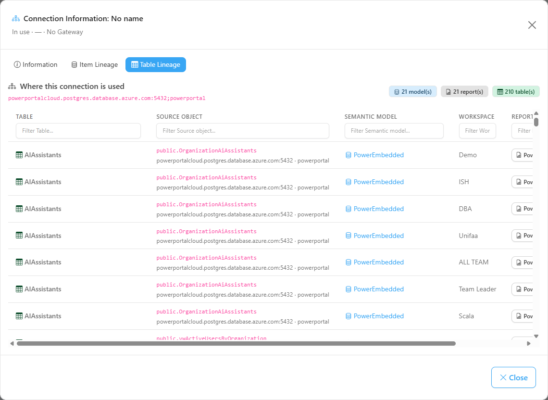Open PowerEmbedded model in Demo row

378,155
